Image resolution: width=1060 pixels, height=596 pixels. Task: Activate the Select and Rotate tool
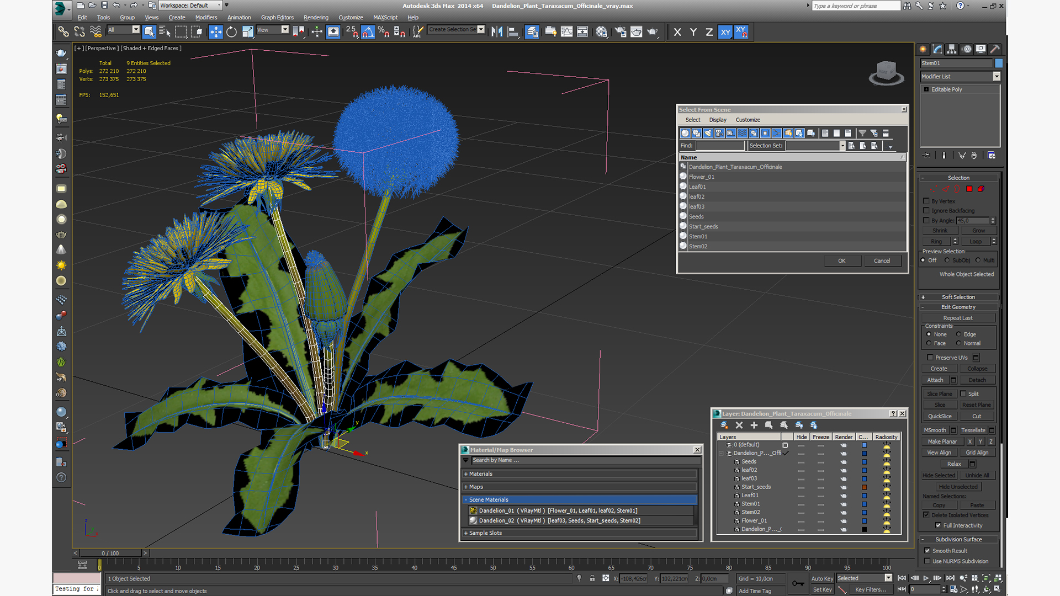point(232,32)
